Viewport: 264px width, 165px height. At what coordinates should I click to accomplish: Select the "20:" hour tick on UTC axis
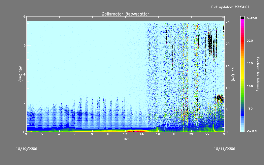coord(192,134)
